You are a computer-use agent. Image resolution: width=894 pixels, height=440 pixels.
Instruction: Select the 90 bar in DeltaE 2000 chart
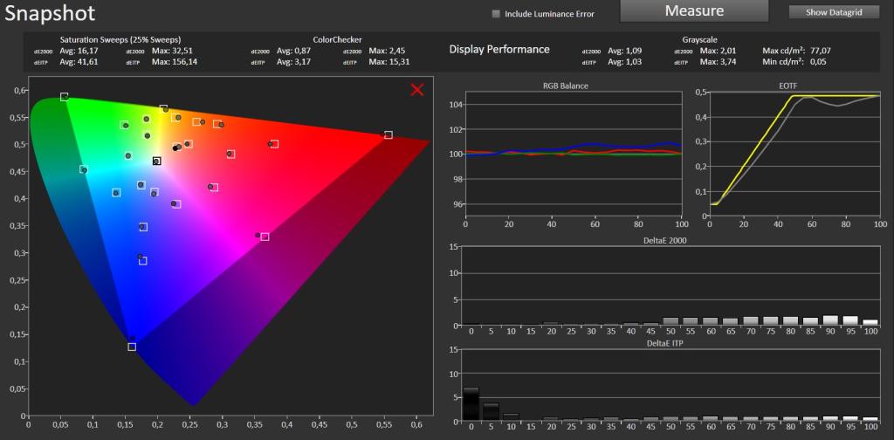(830, 320)
